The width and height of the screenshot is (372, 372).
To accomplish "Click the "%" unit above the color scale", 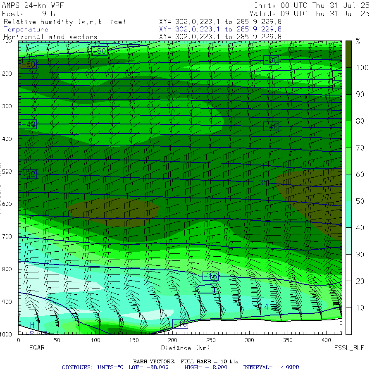I will point(358,41).
